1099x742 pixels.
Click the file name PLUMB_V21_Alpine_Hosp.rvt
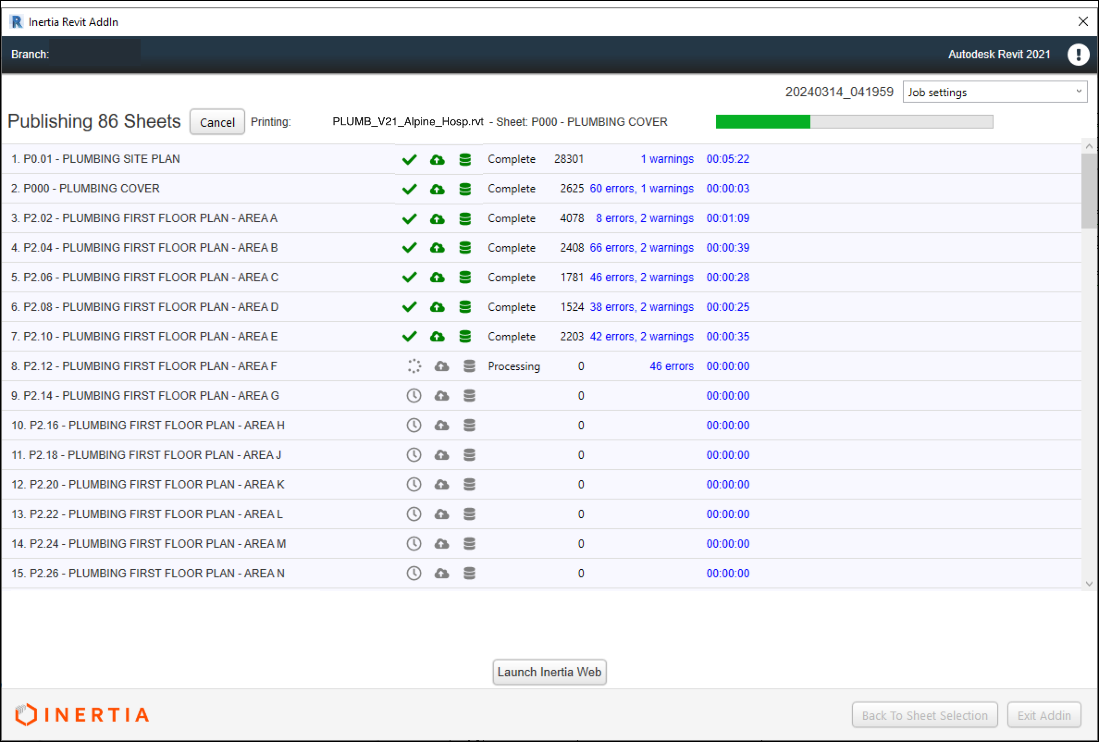(x=407, y=122)
